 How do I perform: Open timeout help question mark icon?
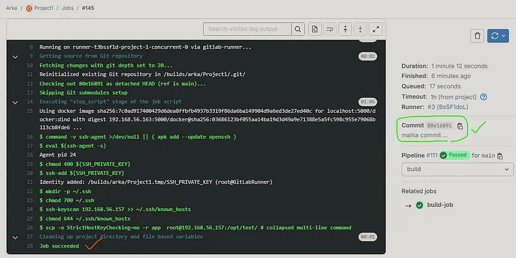point(484,97)
